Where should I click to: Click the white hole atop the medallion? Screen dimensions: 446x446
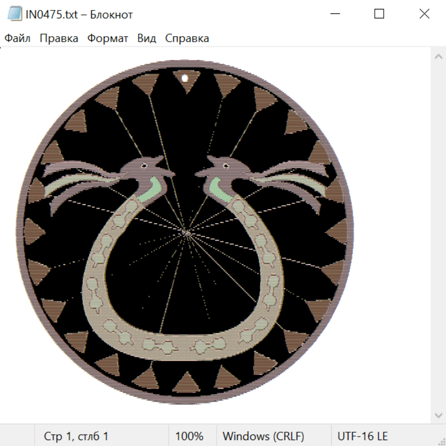click(x=185, y=78)
